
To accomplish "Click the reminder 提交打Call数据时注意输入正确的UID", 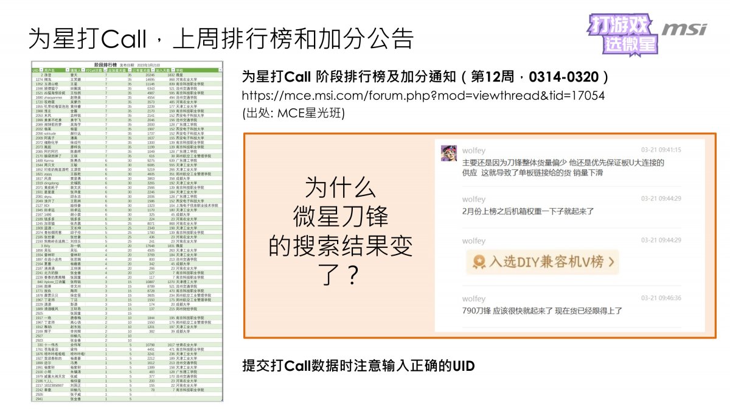I will click(358, 365).
